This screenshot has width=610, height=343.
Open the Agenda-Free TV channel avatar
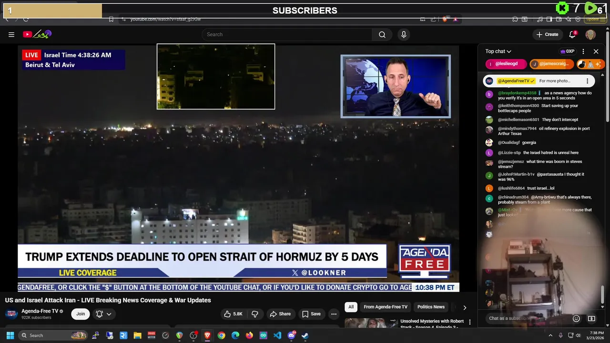pyautogui.click(x=11, y=314)
